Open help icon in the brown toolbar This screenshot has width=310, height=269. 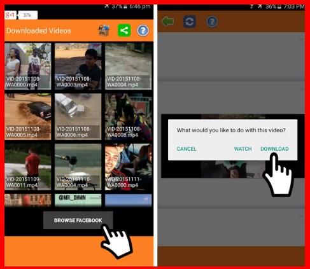[212, 22]
